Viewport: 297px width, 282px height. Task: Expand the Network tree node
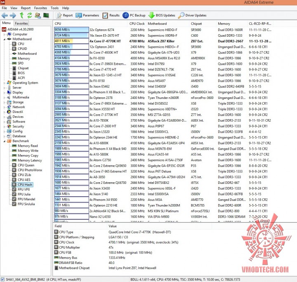[x=5, y=107]
